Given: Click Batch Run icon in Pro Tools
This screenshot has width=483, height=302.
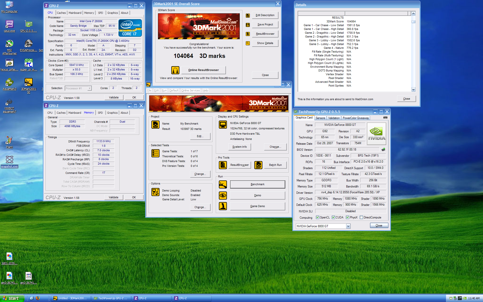Looking at the screenshot, I should click(258, 165).
